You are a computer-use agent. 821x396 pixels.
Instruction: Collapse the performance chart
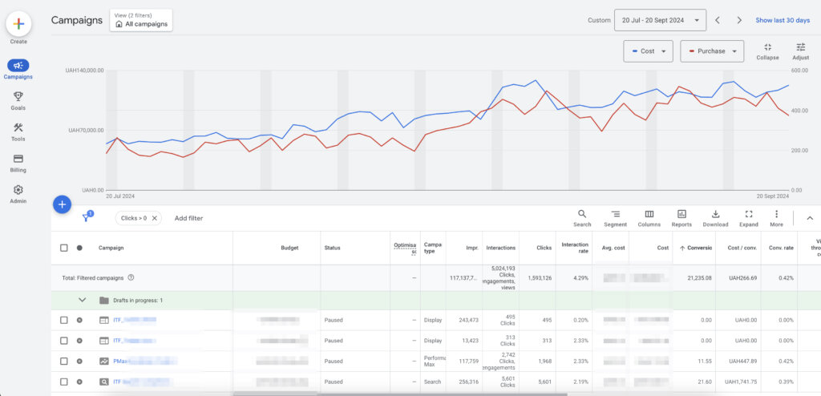point(767,48)
